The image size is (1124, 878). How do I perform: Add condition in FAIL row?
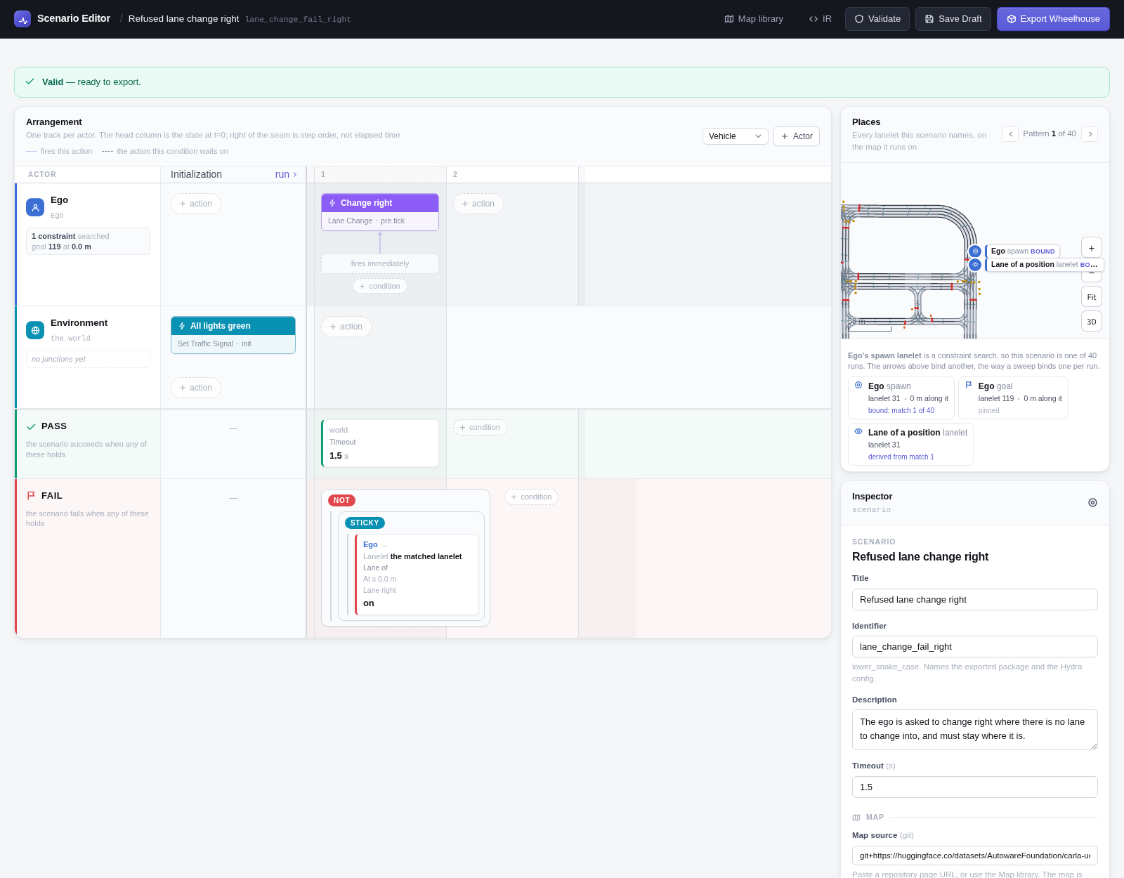click(531, 497)
